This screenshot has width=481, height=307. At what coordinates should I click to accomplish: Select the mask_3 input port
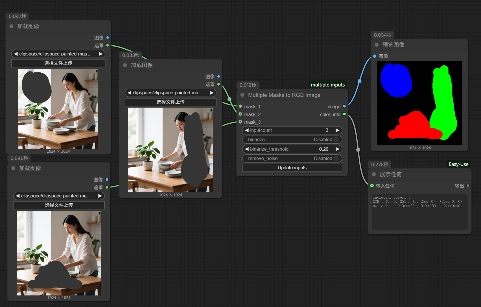click(x=240, y=122)
